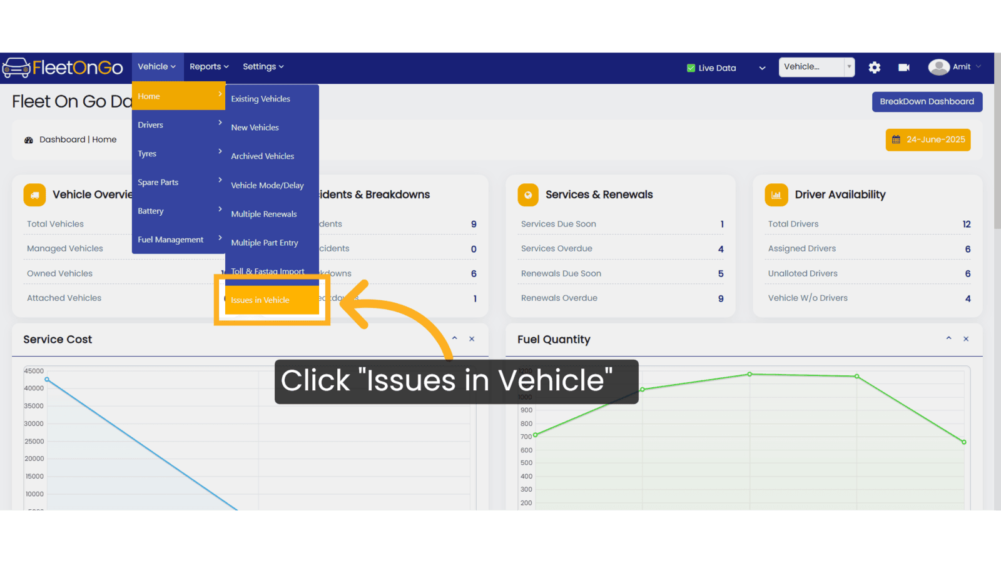Viewport: 1001px width, 563px height.
Task: Close the Service Cost panel
Action: click(x=472, y=339)
